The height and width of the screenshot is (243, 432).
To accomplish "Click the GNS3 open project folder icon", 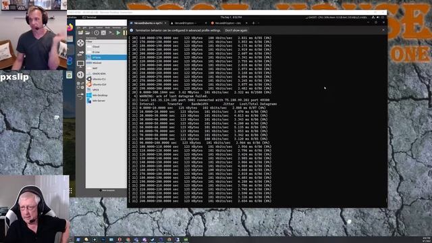I will point(88,33).
